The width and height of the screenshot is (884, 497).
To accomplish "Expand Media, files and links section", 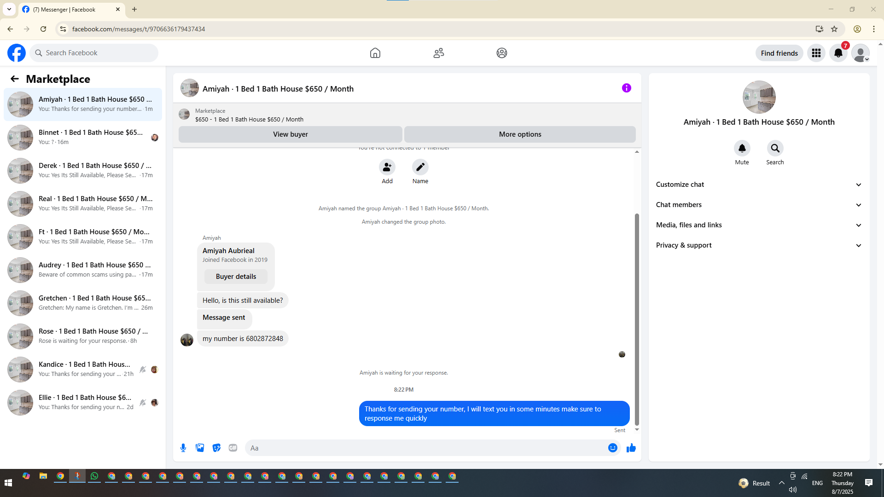I will tap(759, 225).
